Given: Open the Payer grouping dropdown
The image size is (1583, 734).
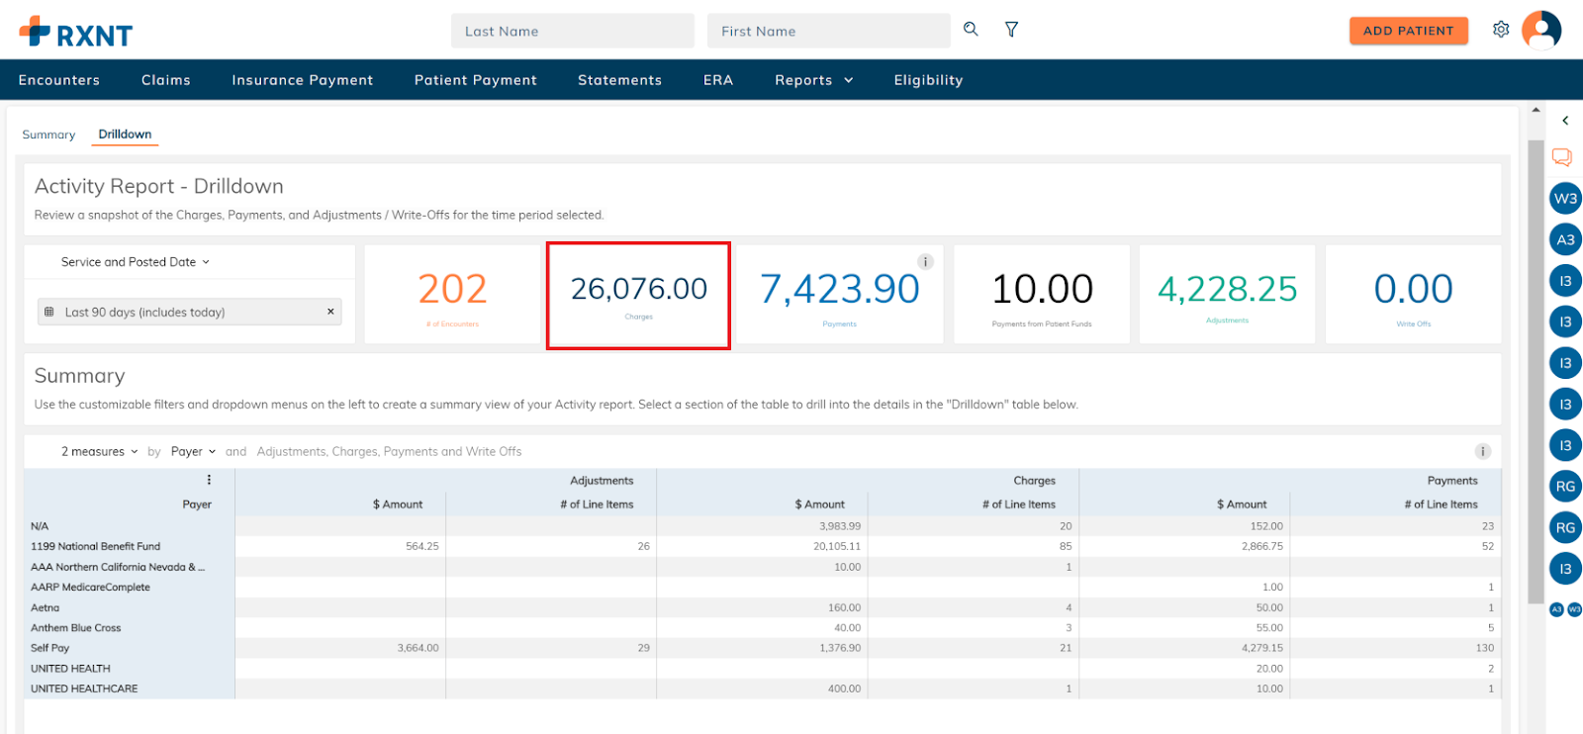Looking at the screenshot, I should tap(193, 451).
